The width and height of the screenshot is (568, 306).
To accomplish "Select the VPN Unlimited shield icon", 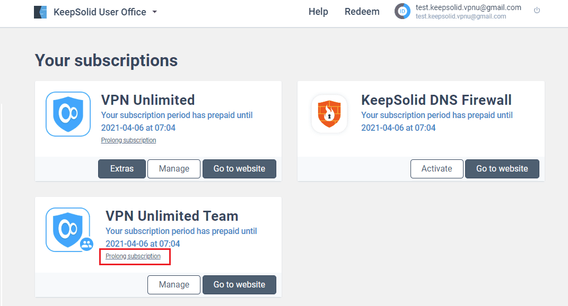I will pyautogui.click(x=68, y=114).
